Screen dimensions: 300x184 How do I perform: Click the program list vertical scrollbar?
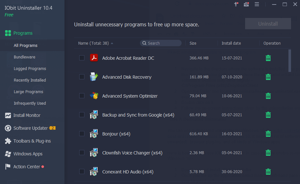click(289, 60)
